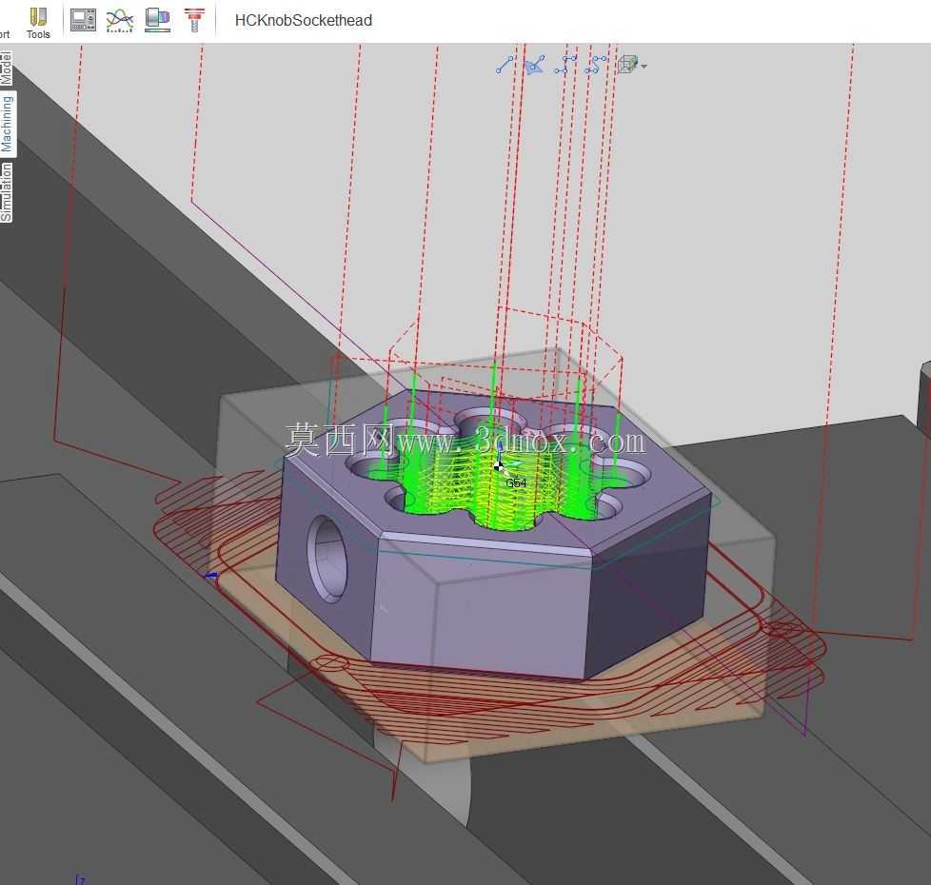Click the blue Z axis indicator in corner
This screenshot has width=931, height=885.
tap(80, 879)
